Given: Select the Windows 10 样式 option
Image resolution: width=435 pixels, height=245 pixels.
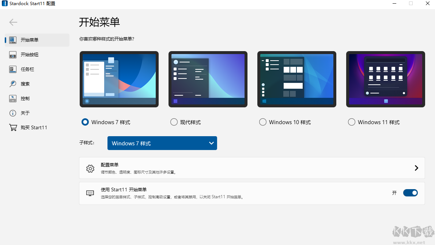Looking at the screenshot, I should 262,122.
